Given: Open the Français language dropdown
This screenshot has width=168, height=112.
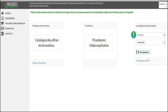Looking at the screenshot, I should click(x=163, y=4).
